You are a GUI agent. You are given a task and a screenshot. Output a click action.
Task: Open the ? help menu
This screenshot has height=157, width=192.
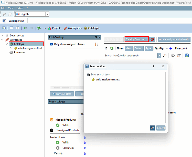27,8
